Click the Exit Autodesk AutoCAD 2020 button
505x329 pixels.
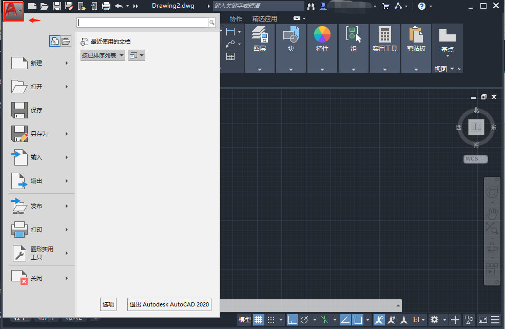pos(169,304)
